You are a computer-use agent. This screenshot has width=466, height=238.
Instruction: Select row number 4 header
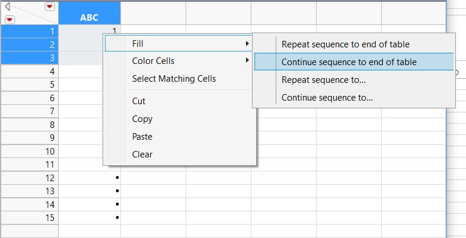click(x=29, y=71)
